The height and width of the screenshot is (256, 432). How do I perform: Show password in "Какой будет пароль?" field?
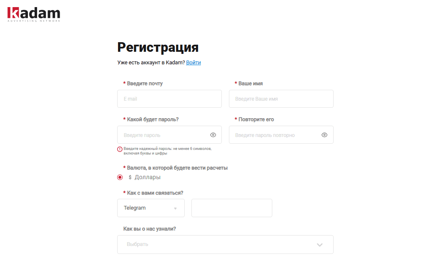coord(213,135)
